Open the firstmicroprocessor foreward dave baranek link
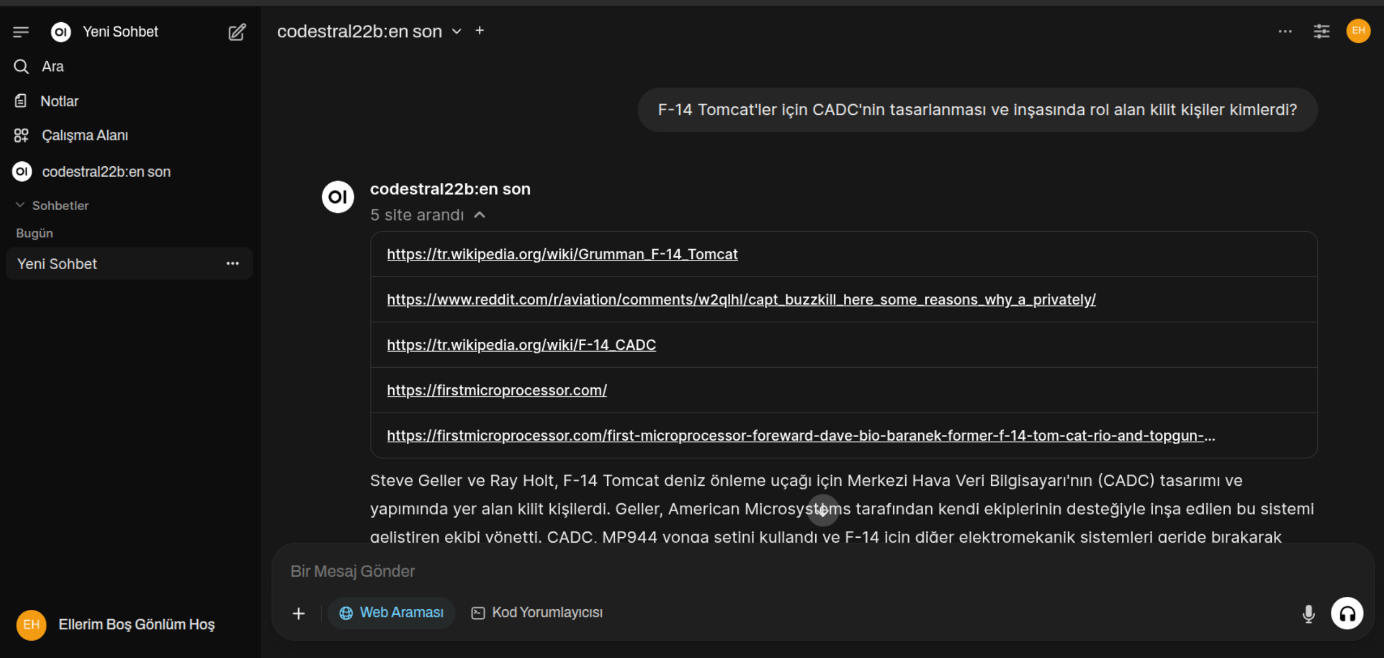The width and height of the screenshot is (1384, 658). click(801, 435)
